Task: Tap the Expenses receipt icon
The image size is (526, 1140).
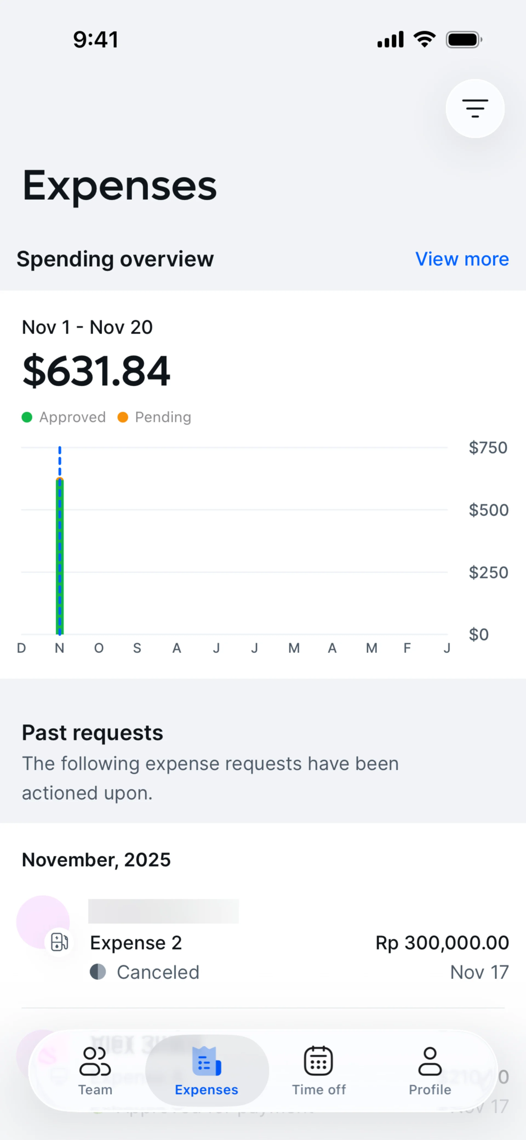Action: [206, 1061]
